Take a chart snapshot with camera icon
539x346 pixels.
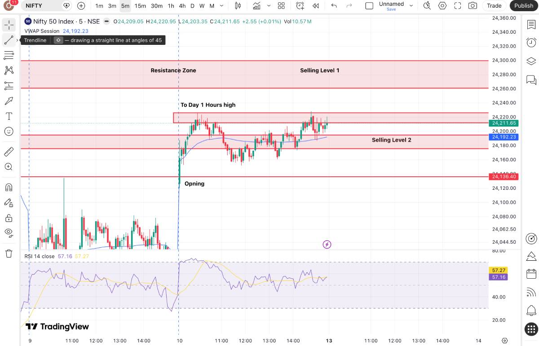pos(473,6)
